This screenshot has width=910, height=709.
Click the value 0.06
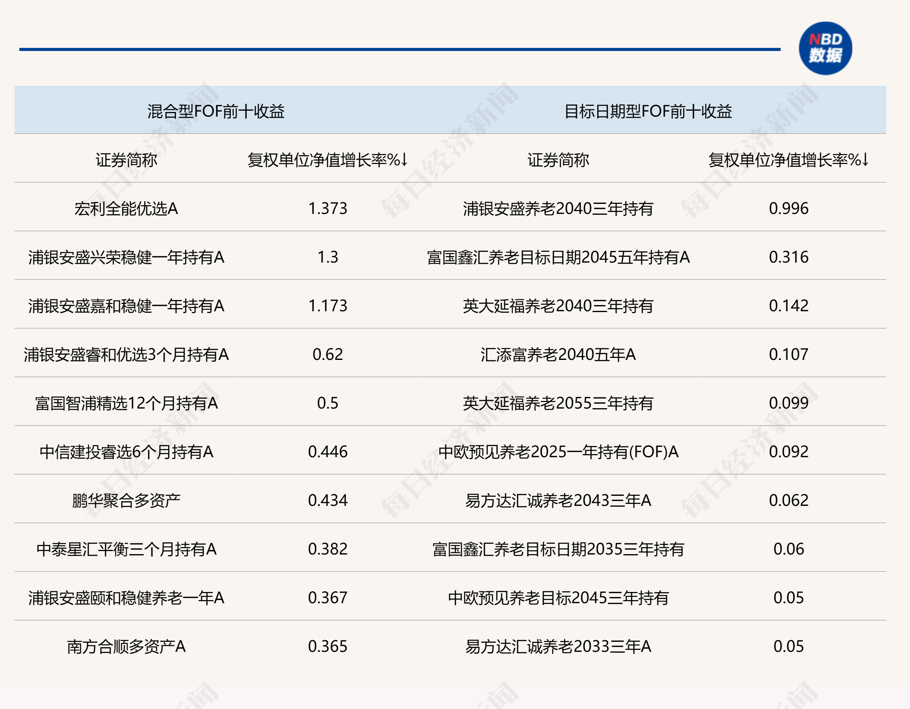788,549
